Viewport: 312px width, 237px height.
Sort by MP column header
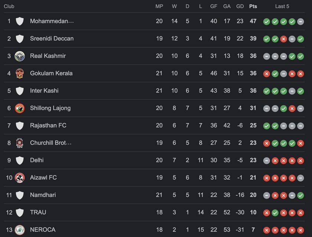point(159,6)
